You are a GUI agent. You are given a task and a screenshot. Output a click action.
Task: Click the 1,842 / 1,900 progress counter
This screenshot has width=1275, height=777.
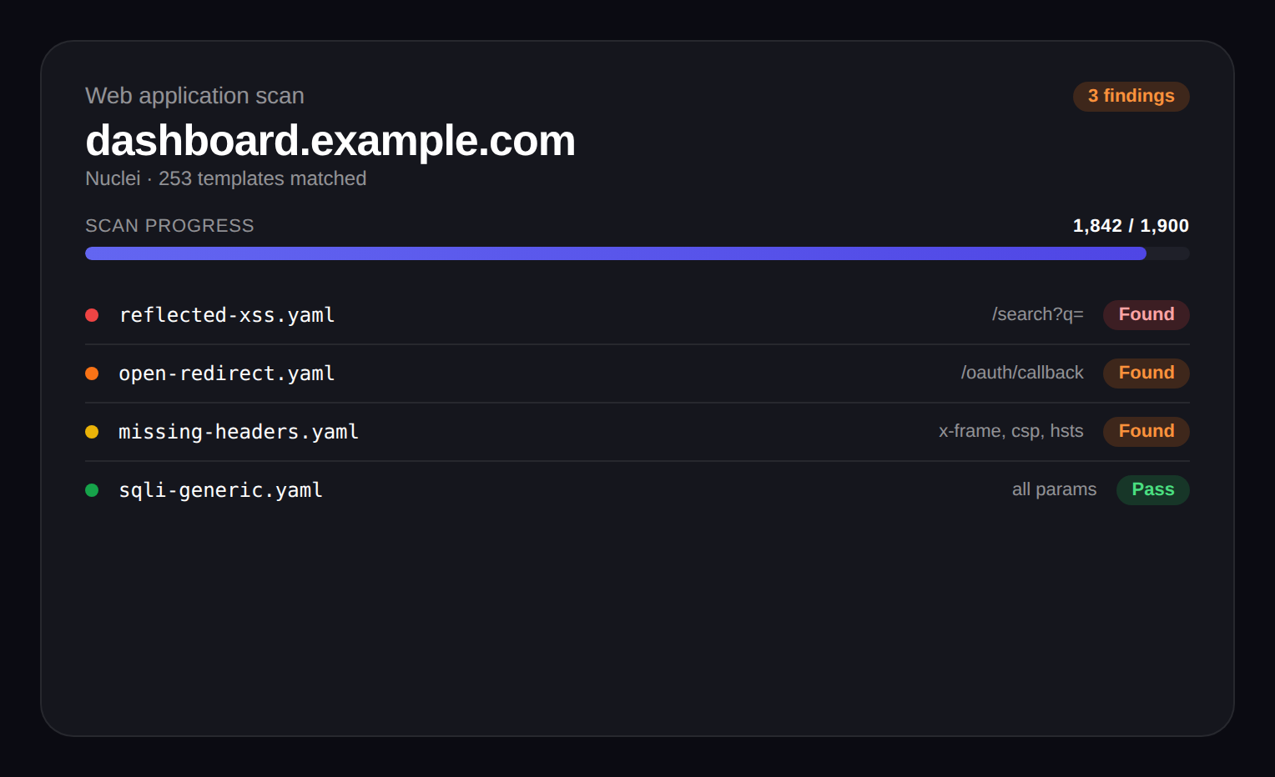pyautogui.click(x=1130, y=226)
